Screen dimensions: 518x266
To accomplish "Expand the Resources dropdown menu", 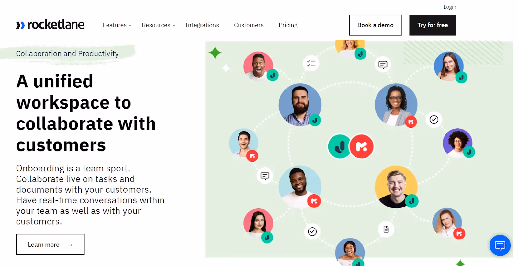I will pos(159,25).
